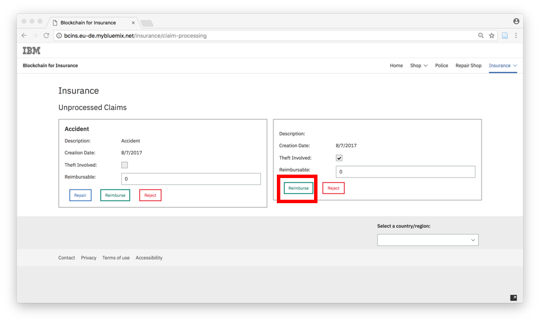Click Reimburse in the Accident claim
540x323 pixels.
click(x=115, y=195)
